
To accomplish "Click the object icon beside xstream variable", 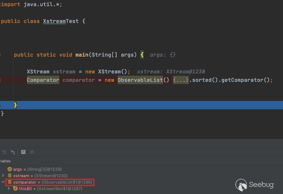I will point(10,176).
